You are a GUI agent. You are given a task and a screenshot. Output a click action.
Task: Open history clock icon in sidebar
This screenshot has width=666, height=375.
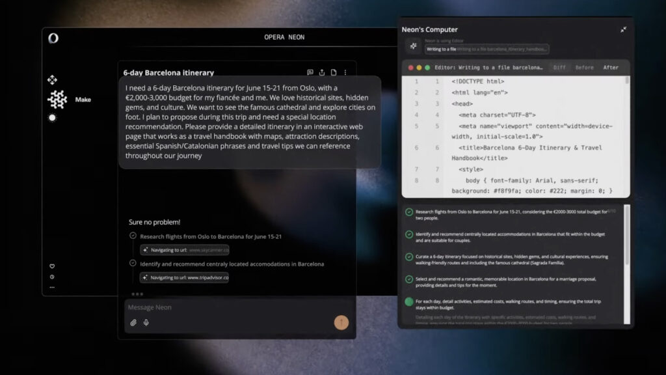point(52,277)
